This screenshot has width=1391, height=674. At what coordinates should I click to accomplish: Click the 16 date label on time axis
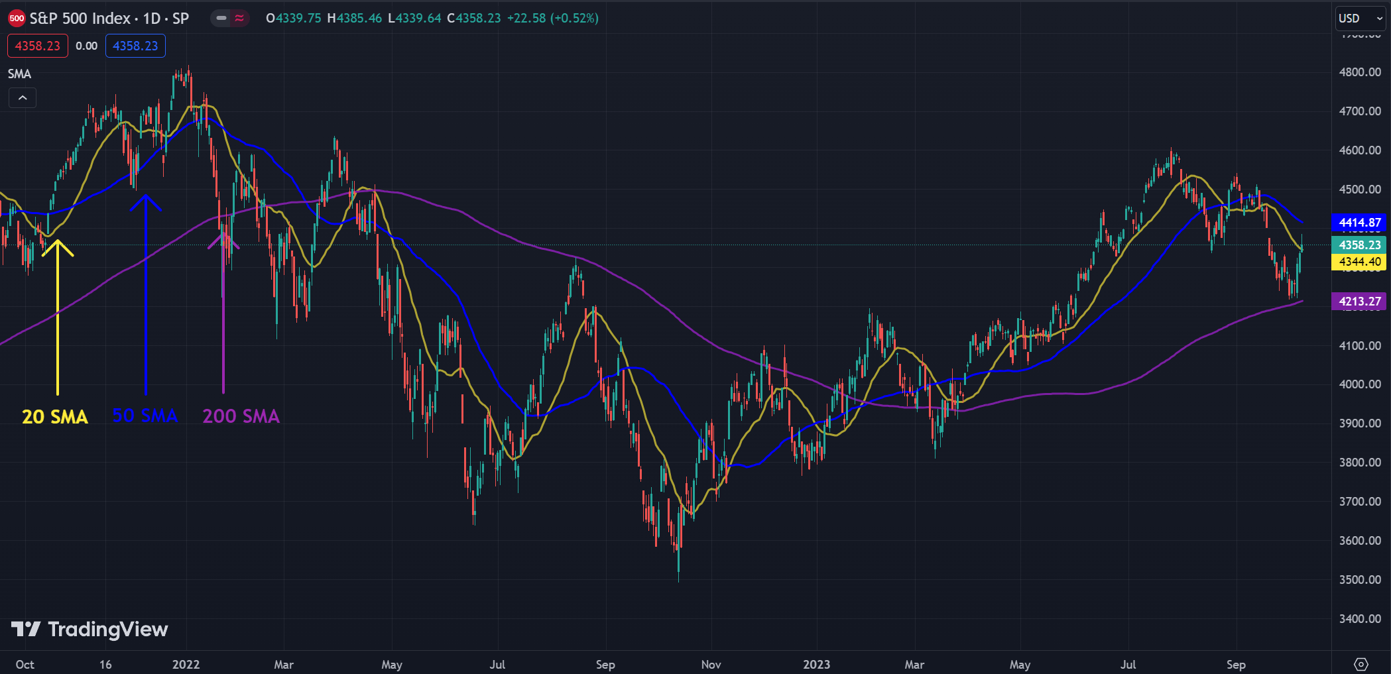tap(105, 665)
